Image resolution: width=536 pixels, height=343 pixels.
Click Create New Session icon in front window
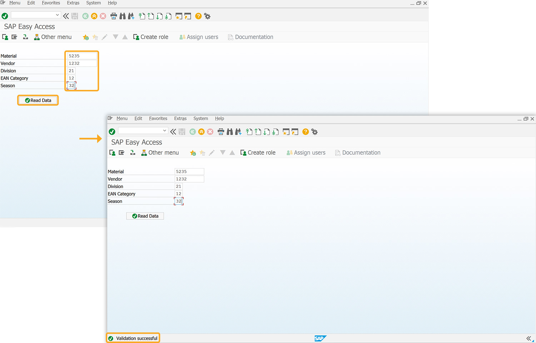point(286,132)
